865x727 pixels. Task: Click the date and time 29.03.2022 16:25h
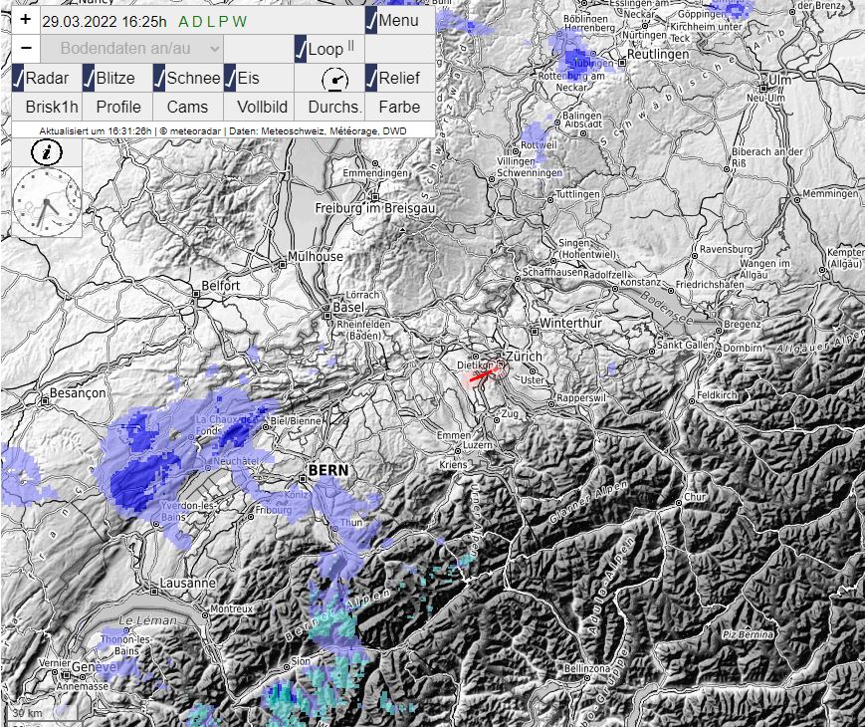(105, 22)
